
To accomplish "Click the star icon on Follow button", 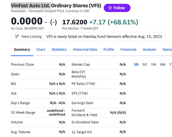I will (110, 8).
